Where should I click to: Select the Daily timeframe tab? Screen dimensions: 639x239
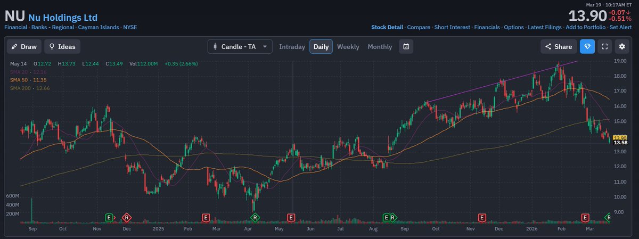tap(321, 47)
